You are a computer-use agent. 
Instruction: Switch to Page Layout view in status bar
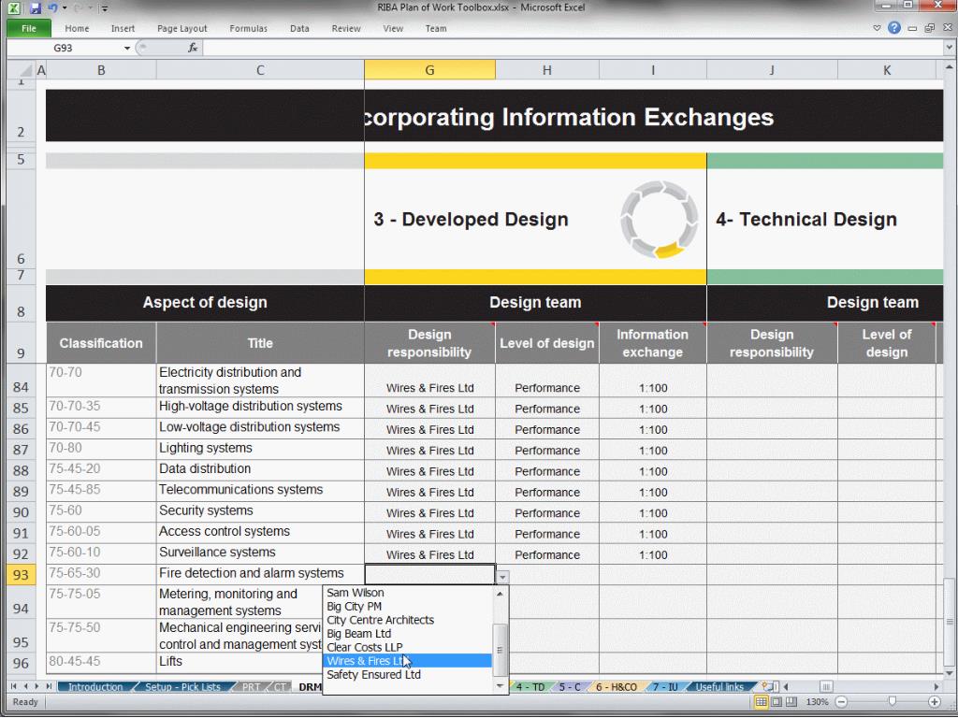coord(776,702)
